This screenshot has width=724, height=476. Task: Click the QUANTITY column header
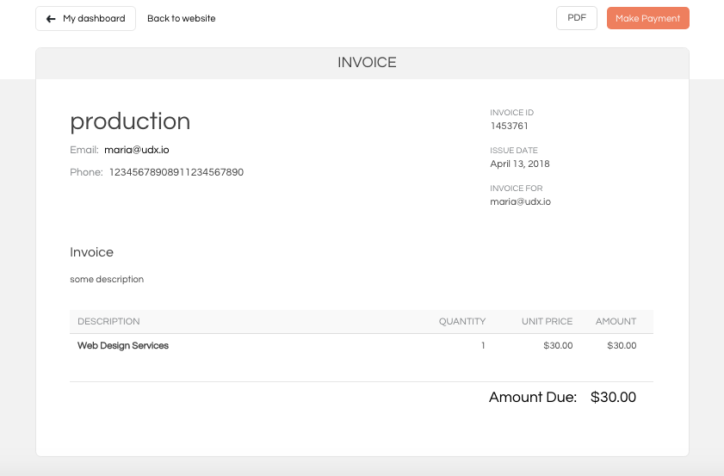point(462,321)
